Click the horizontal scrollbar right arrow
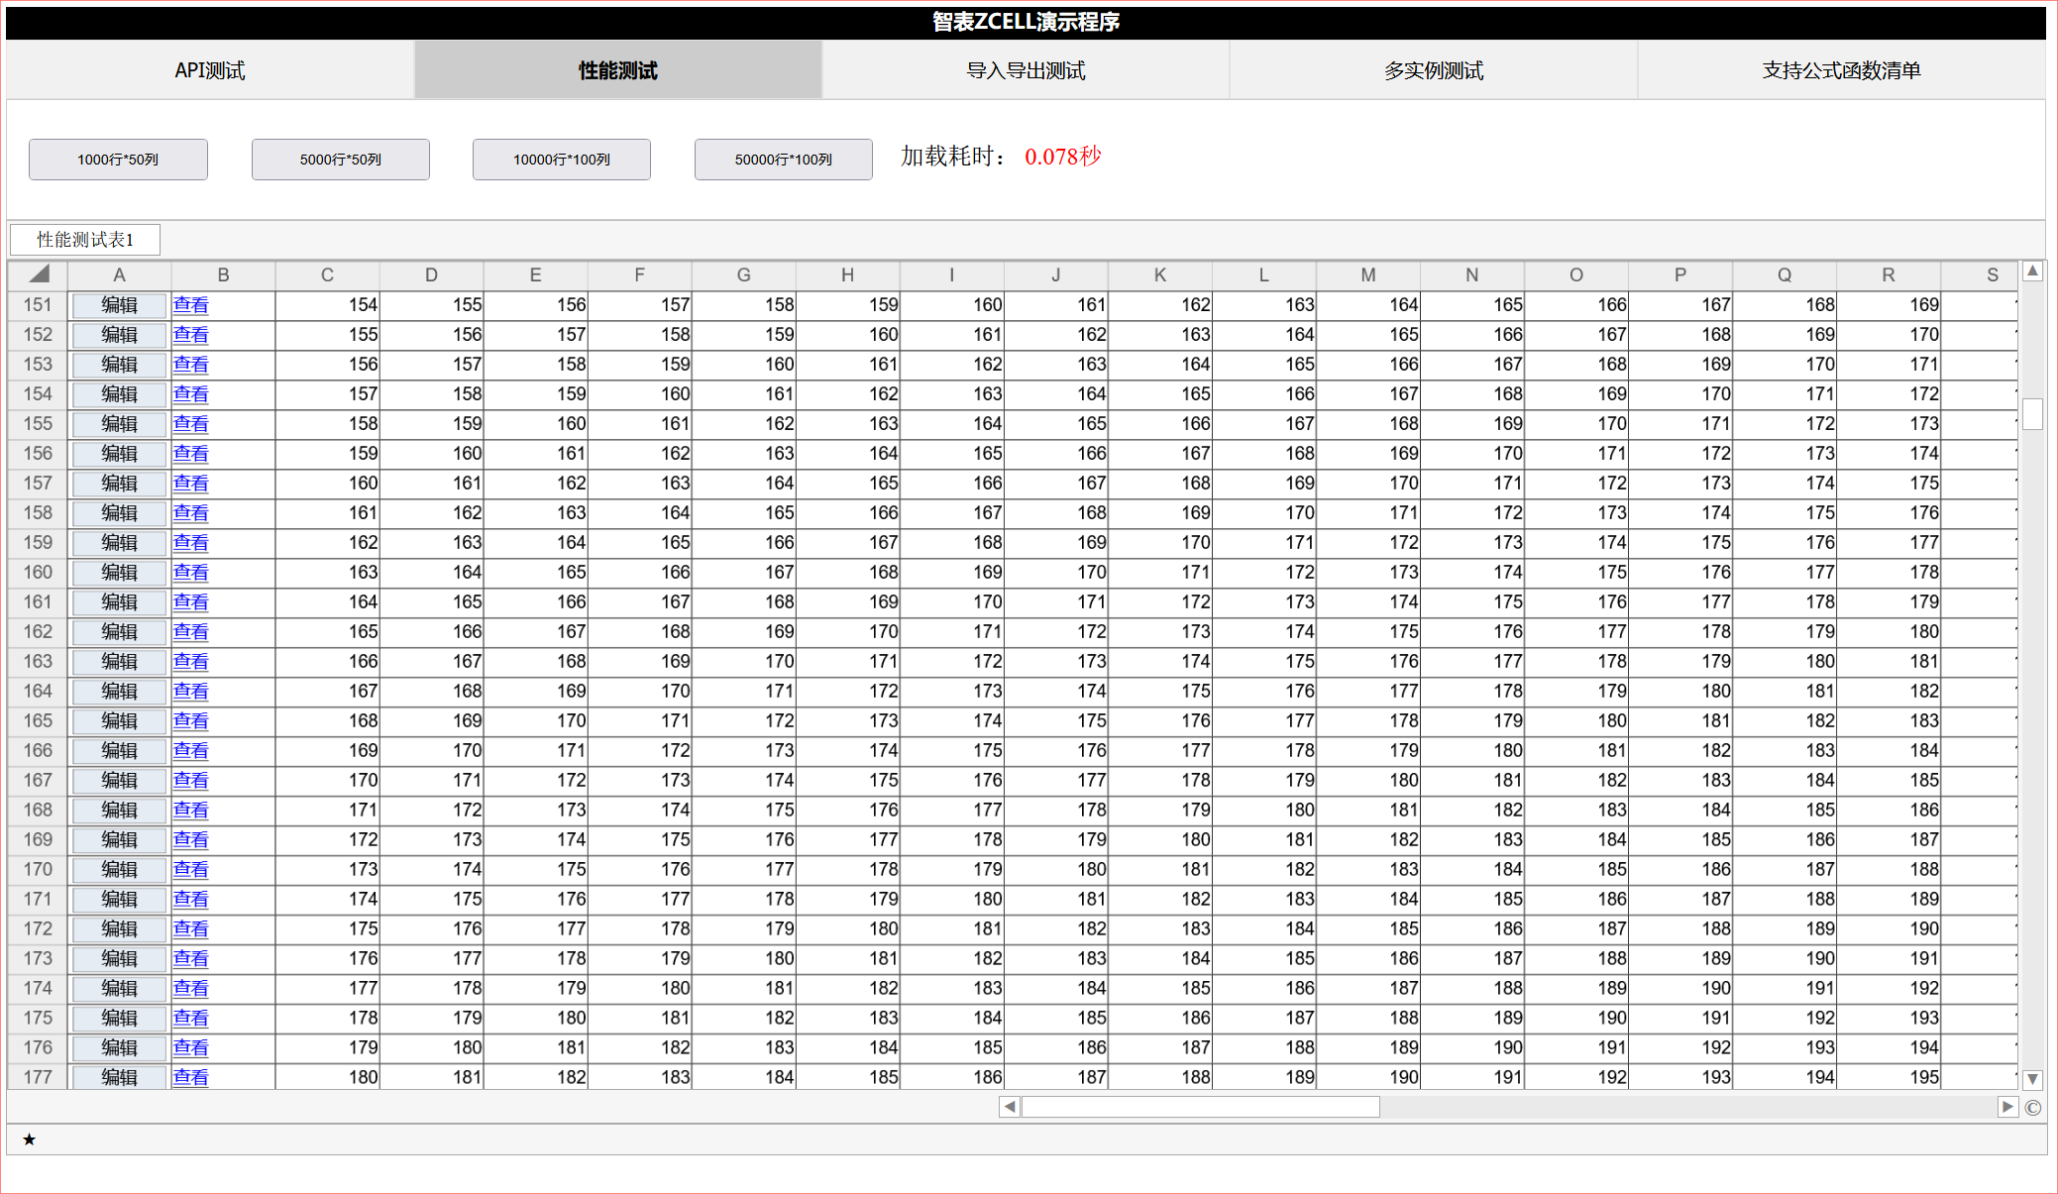2058x1194 pixels. tap(2007, 1107)
